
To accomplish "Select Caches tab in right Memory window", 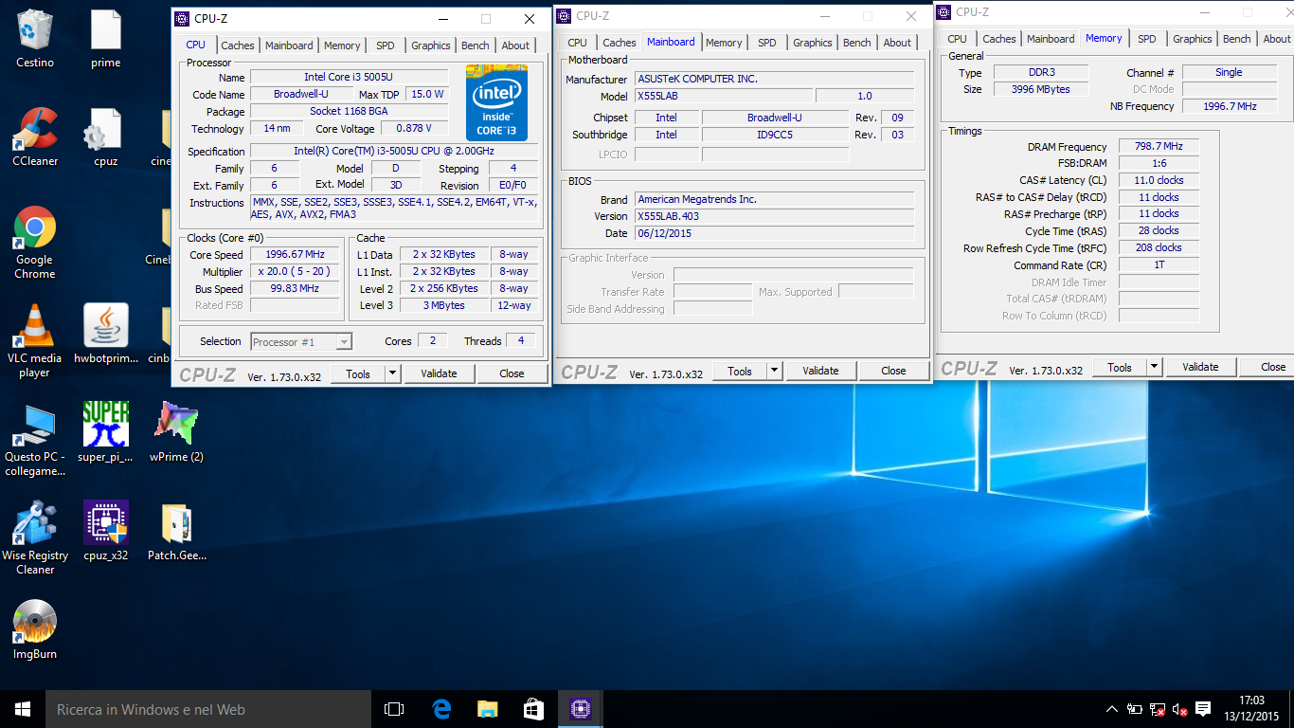I will 999,39.
